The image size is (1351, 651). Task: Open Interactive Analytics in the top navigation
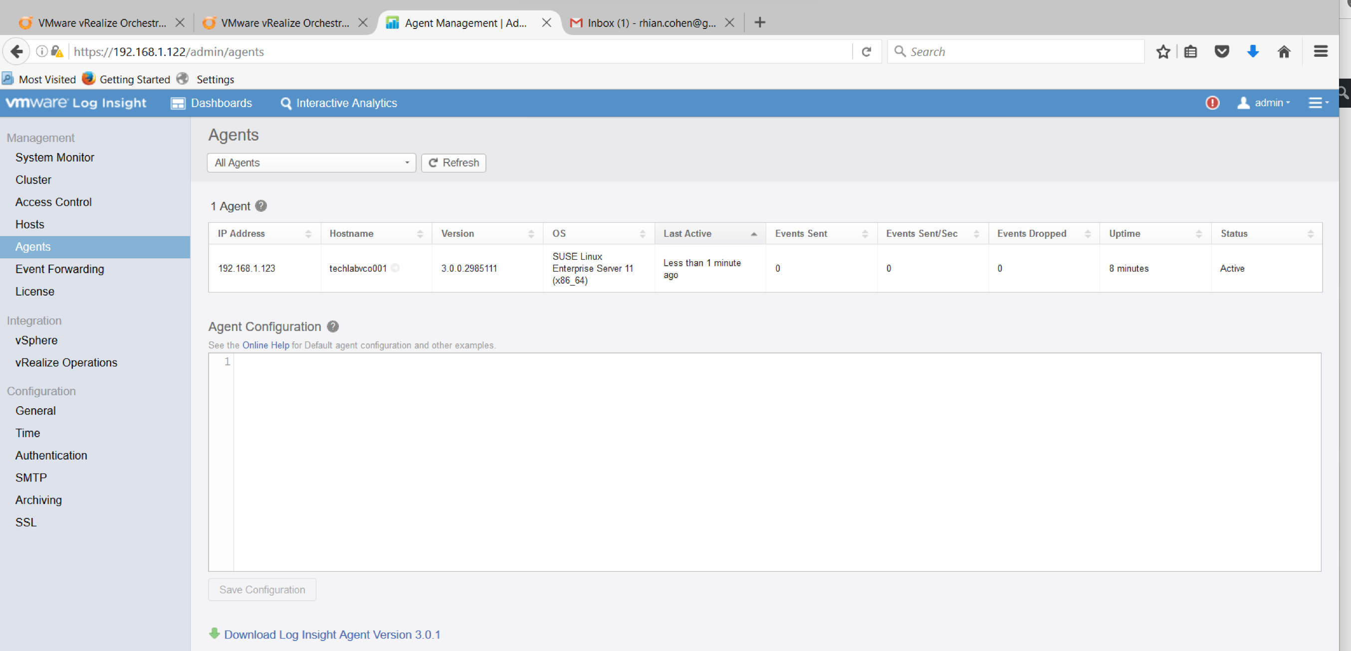(339, 103)
